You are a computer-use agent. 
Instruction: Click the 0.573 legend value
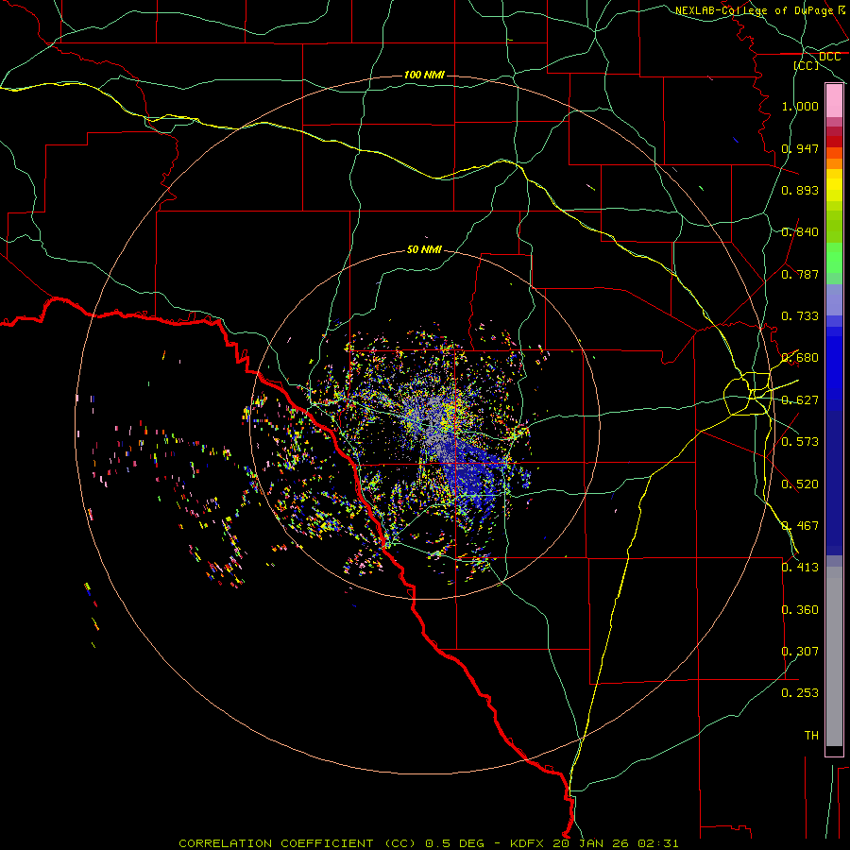[x=800, y=442]
